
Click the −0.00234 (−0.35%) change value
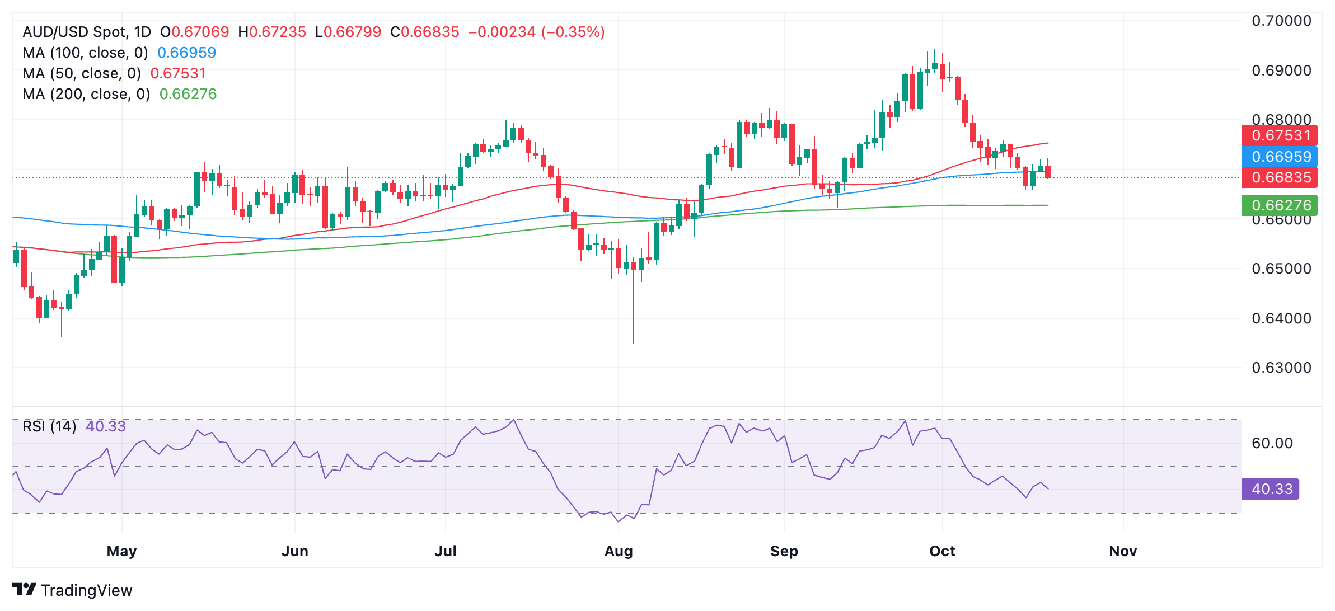click(536, 32)
